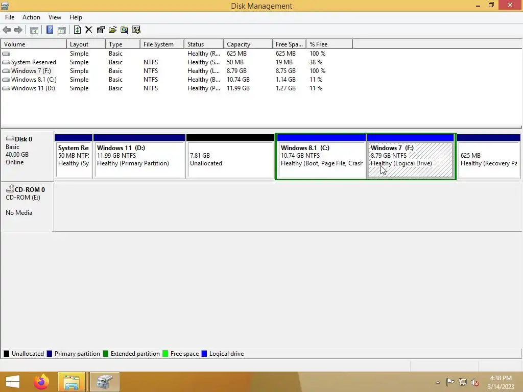Image resolution: width=523 pixels, height=392 pixels.
Task: Sort by Free Space column header
Action: point(289,44)
